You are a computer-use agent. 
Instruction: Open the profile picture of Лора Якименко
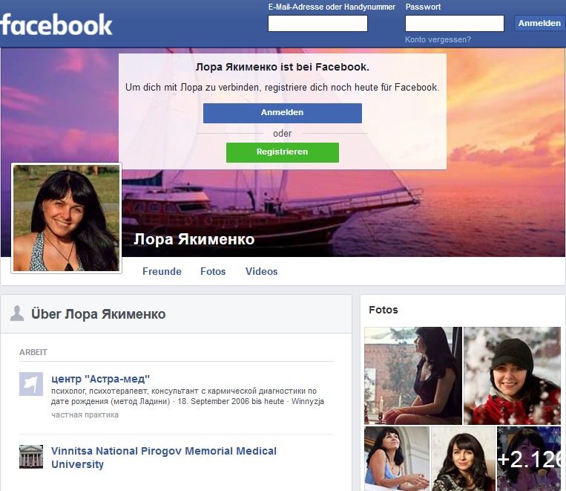67,218
